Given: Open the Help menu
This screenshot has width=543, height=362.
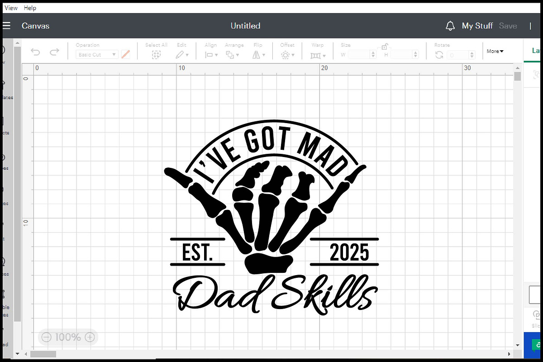Looking at the screenshot, I should [30, 8].
